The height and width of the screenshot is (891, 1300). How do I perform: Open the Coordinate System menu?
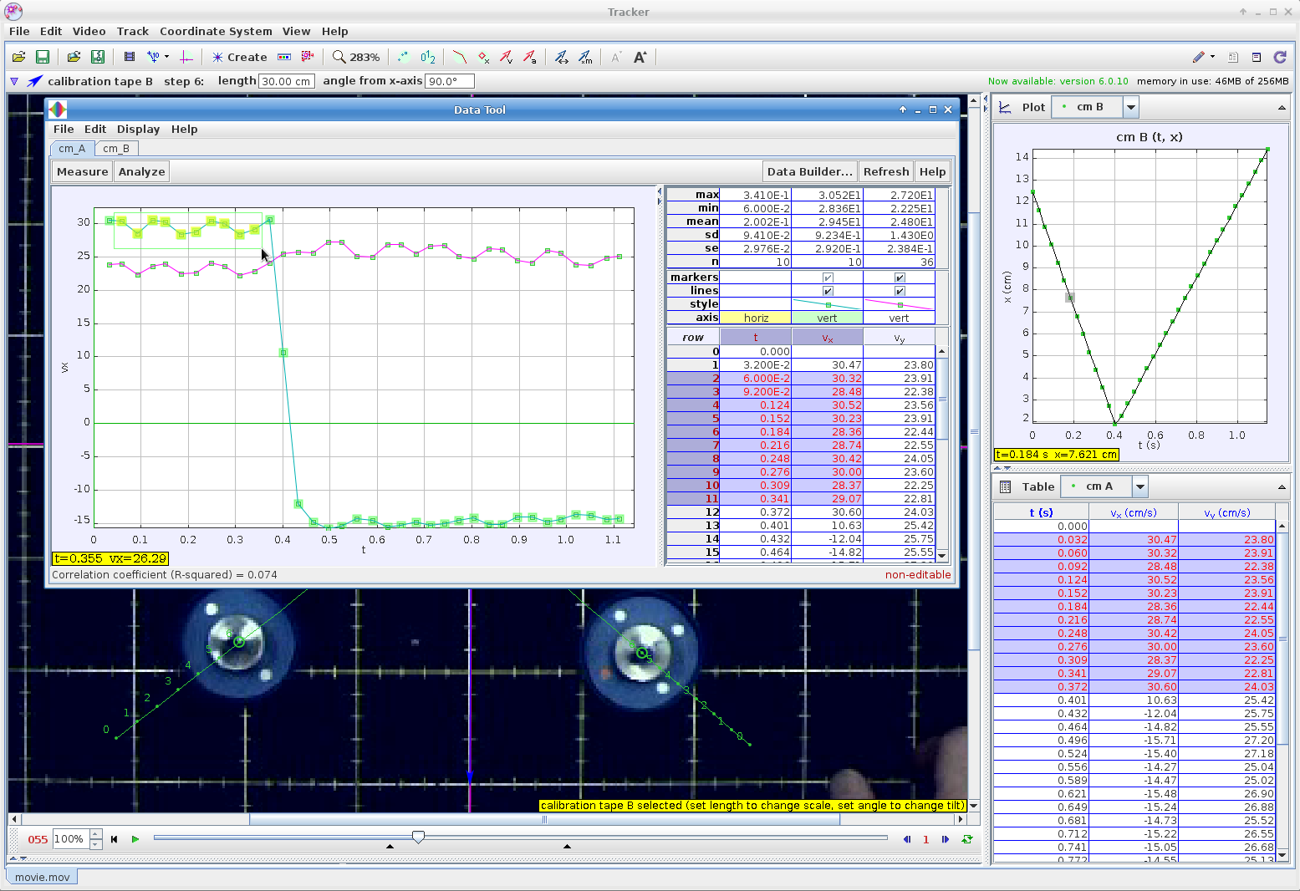pos(216,31)
